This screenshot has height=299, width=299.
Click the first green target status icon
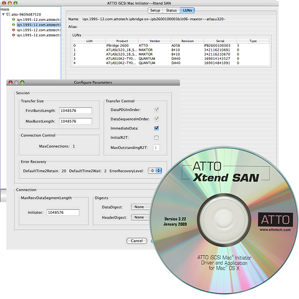[13, 20]
